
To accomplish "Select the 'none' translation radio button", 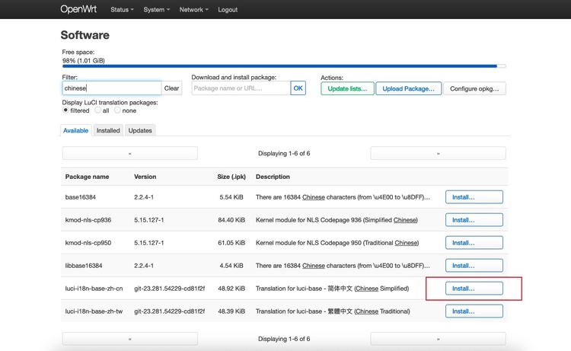I will click(118, 110).
